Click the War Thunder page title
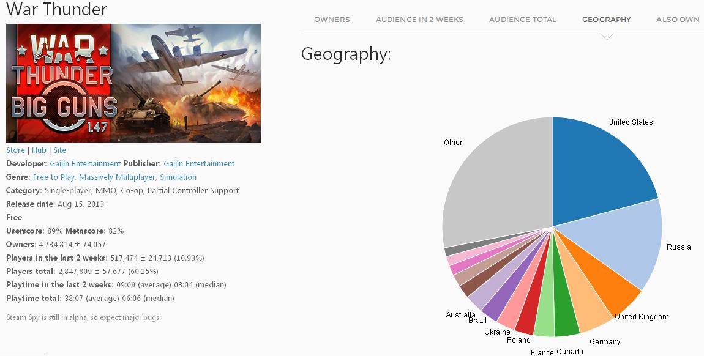The height and width of the screenshot is (356, 704). [x=56, y=9]
